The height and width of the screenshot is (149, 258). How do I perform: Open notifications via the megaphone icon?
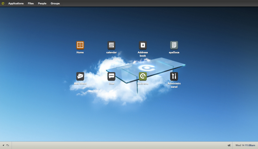point(229,145)
